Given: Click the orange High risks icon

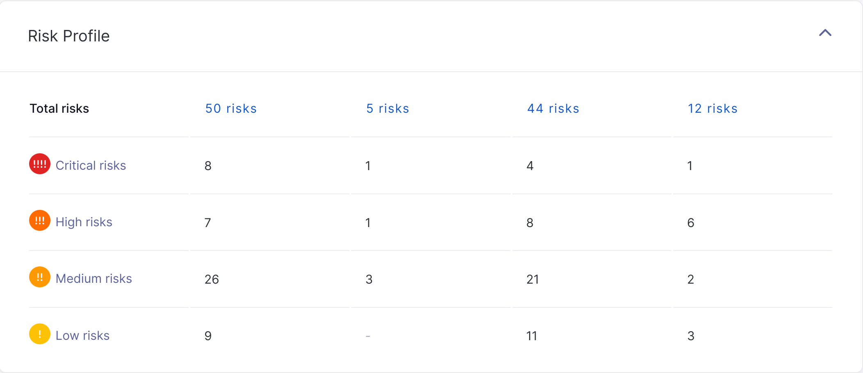Looking at the screenshot, I should coord(40,221).
